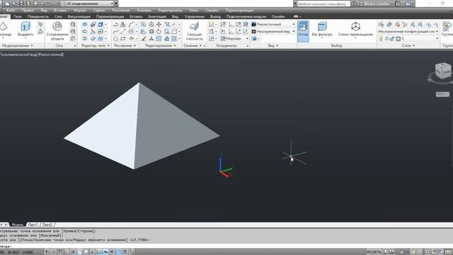Expand the Редактир. тело panel title
This screenshot has height=255, width=453.
tap(95, 45)
